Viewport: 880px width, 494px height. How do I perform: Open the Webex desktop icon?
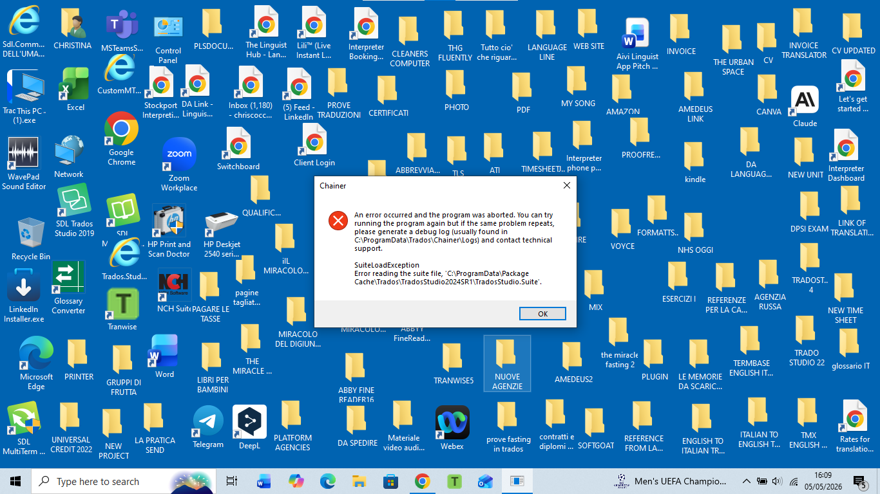pyautogui.click(x=452, y=428)
